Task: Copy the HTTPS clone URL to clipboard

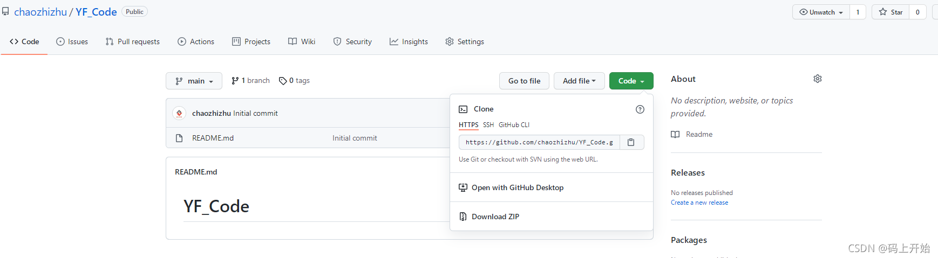Action: coord(631,142)
